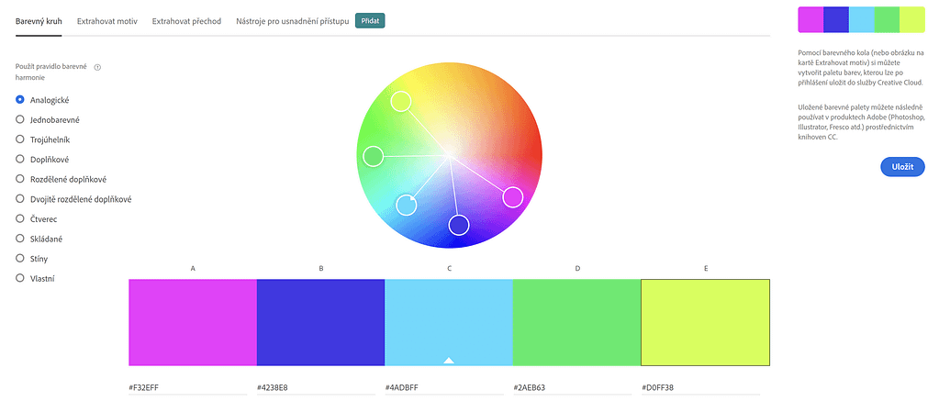The width and height of the screenshot is (939, 401).
Task: Select the light blue base handle on wheel
Action: coord(407,205)
